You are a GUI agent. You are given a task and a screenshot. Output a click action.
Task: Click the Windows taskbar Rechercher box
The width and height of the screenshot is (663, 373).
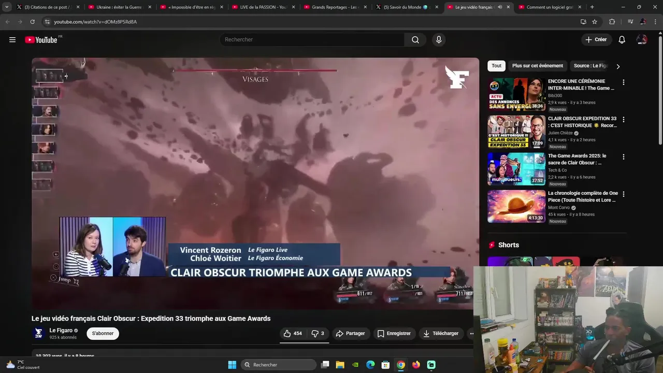point(279,365)
